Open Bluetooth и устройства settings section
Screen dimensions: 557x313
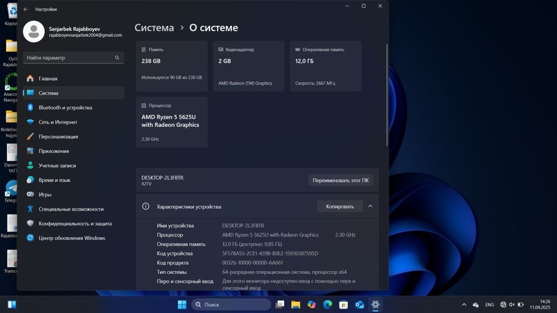(x=65, y=107)
